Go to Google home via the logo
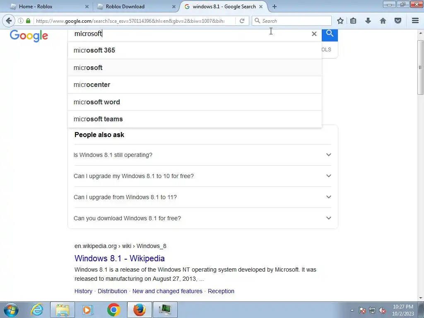 tap(29, 36)
